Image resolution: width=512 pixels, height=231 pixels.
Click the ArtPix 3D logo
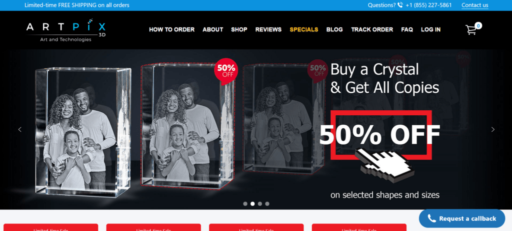[66, 30]
